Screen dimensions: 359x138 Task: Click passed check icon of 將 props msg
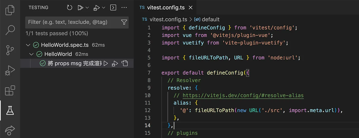click(x=43, y=63)
